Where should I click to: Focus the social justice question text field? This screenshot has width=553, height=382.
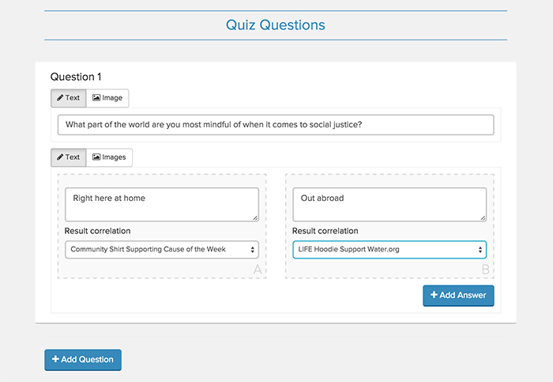click(276, 125)
